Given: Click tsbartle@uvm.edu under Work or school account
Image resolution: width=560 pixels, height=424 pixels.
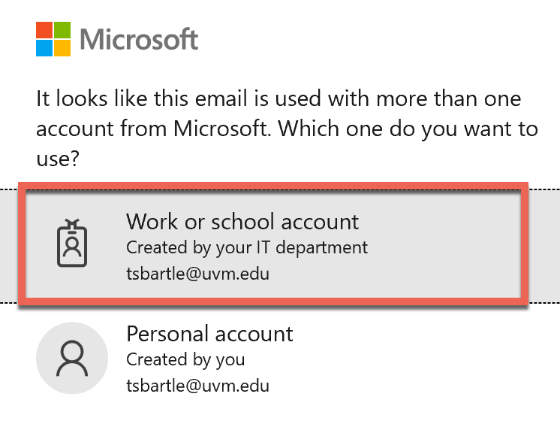Looking at the screenshot, I should tap(197, 274).
